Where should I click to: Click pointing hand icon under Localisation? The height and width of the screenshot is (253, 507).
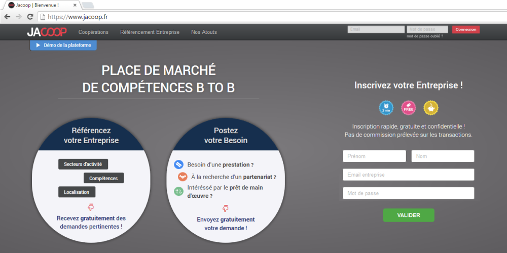(91, 207)
